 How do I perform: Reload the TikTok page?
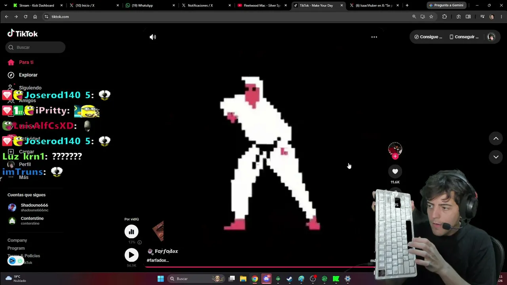pyautogui.click(x=25, y=17)
